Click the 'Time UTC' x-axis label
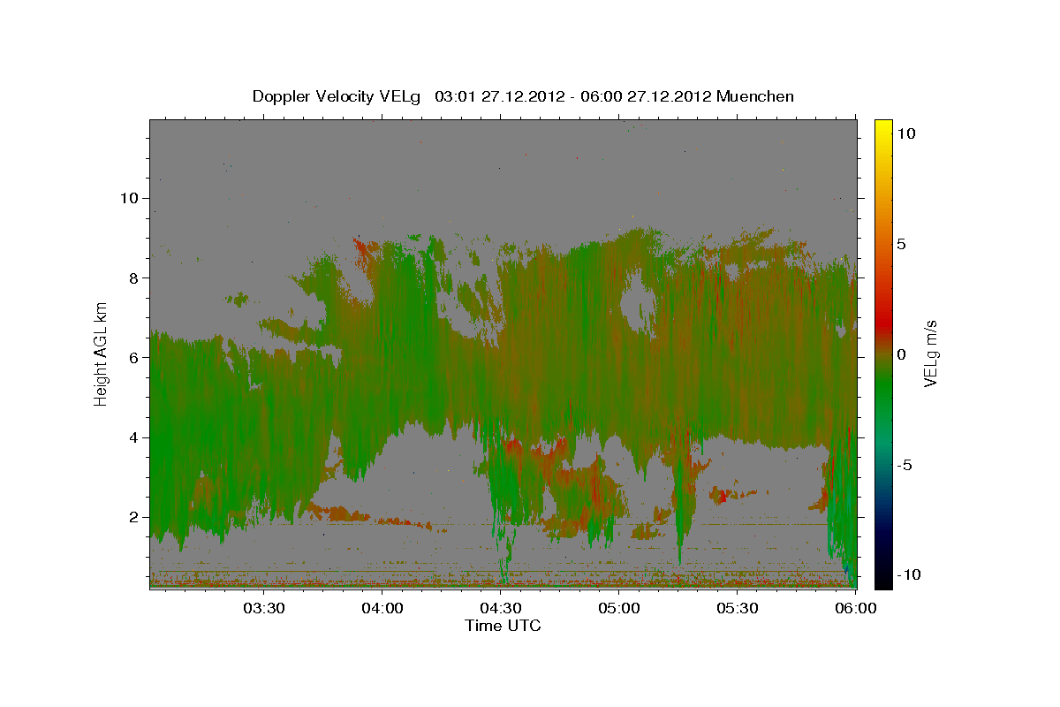 coord(503,626)
